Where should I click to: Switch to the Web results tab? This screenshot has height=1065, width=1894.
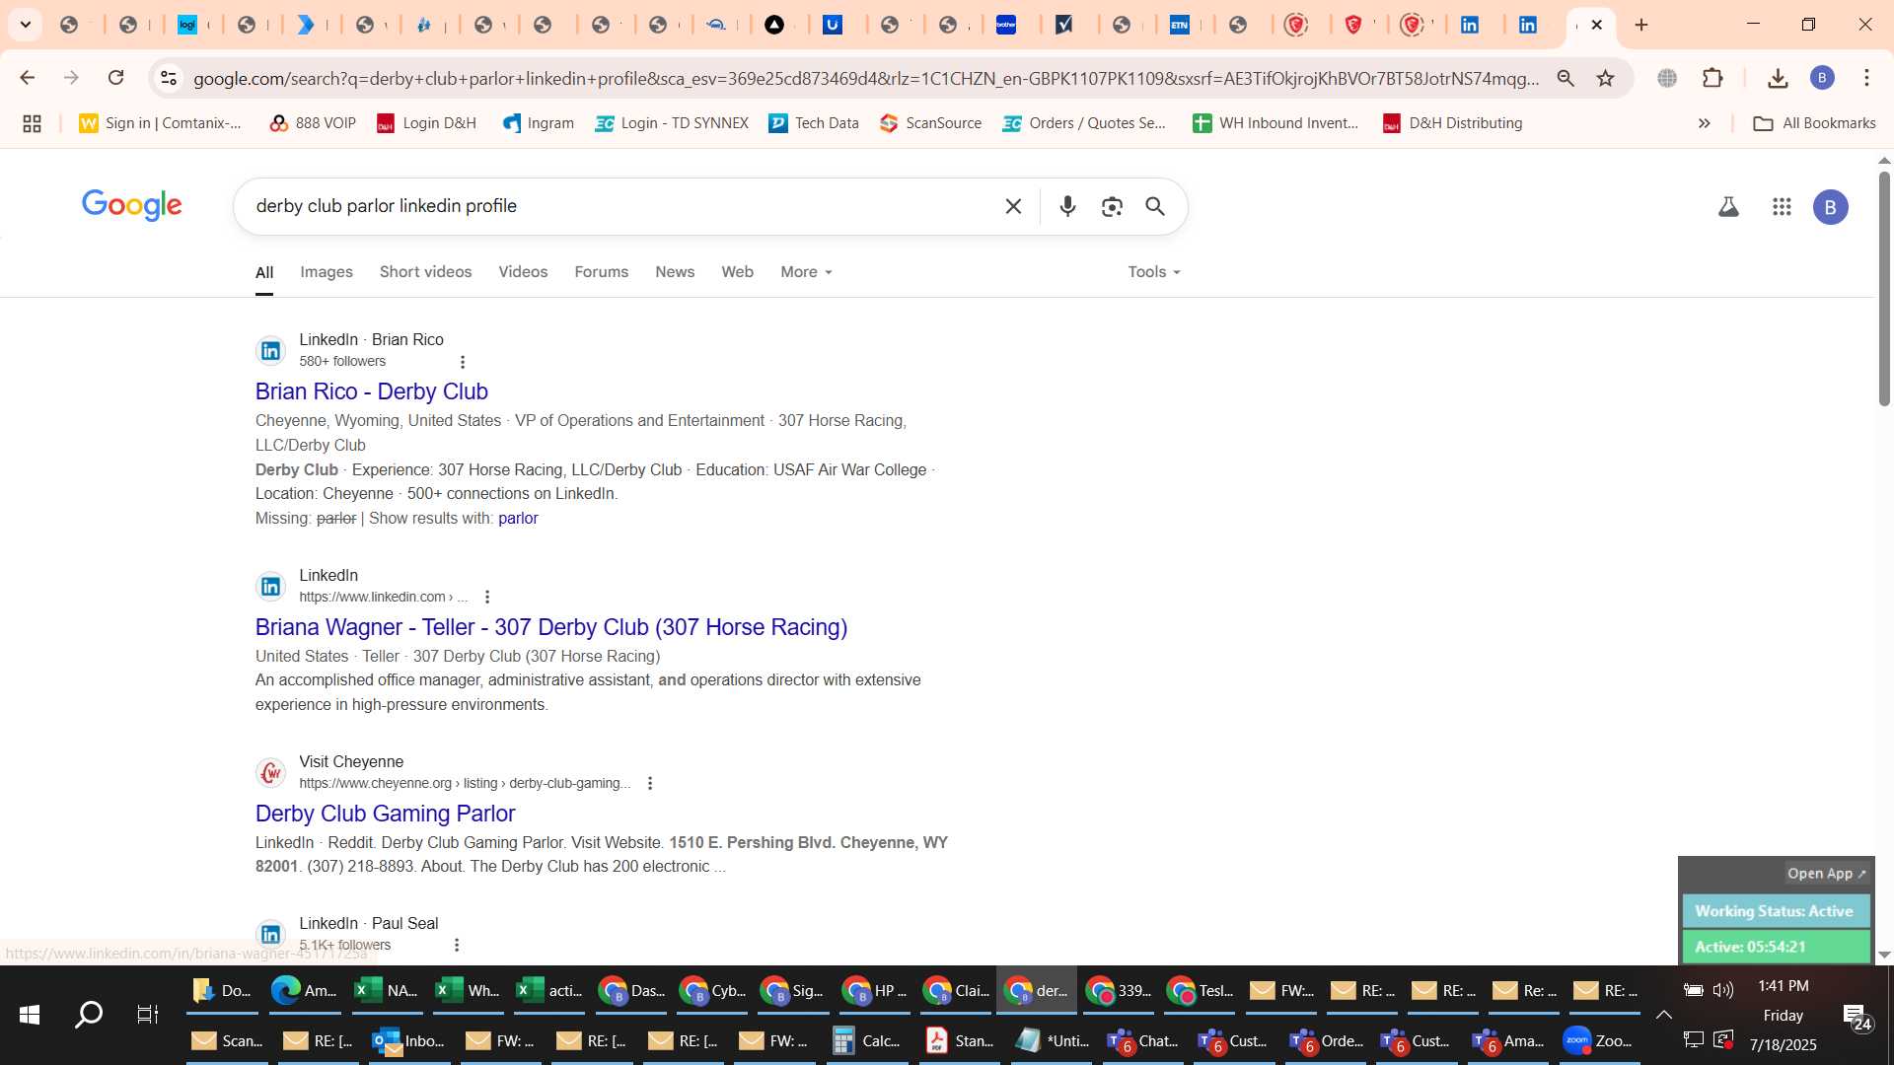[x=737, y=272]
